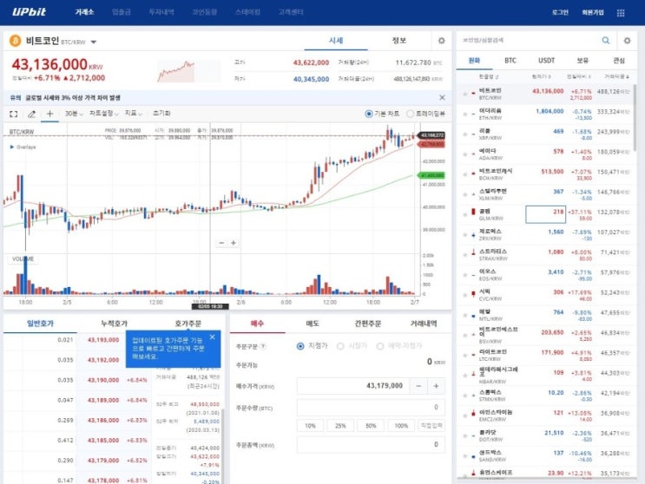
Task: Set order quantity to 25%
Action: click(x=340, y=426)
